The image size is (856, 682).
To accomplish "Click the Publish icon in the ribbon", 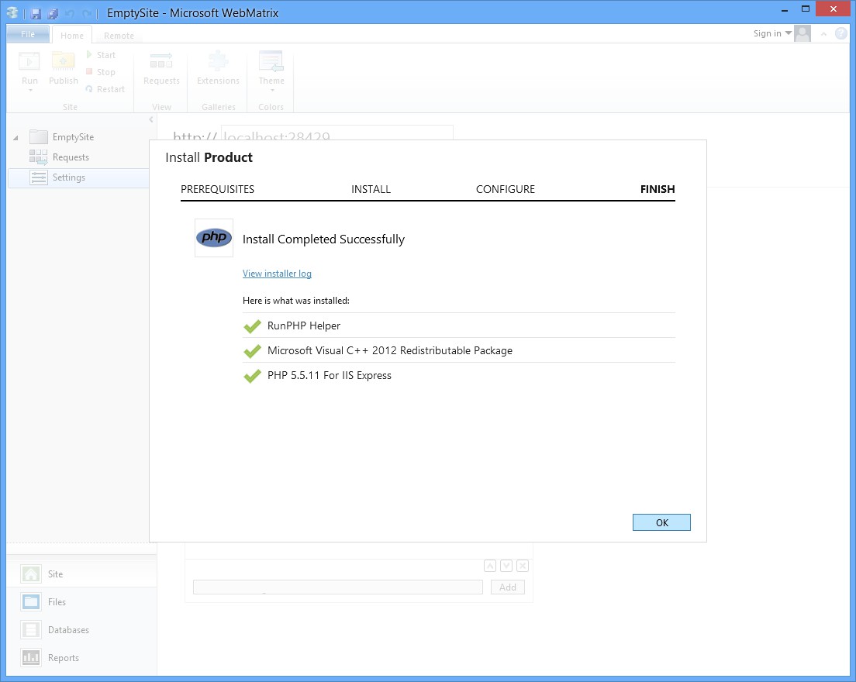I will click(x=64, y=62).
